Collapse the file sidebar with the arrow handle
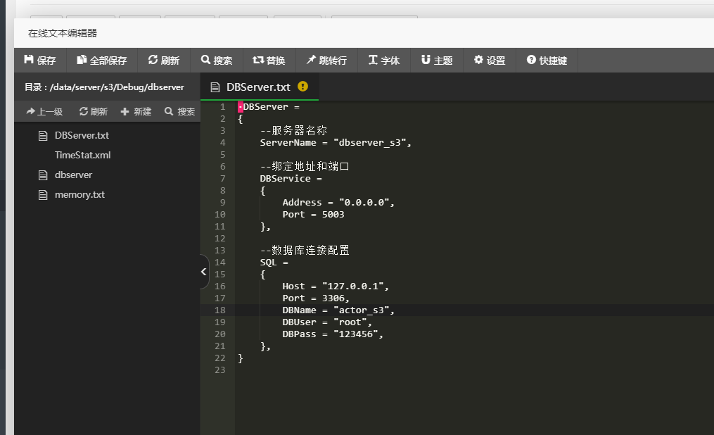Viewport: 714px width, 435px height. tap(204, 272)
